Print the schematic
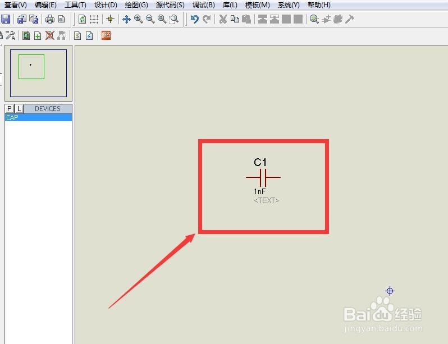 point(50,20)
